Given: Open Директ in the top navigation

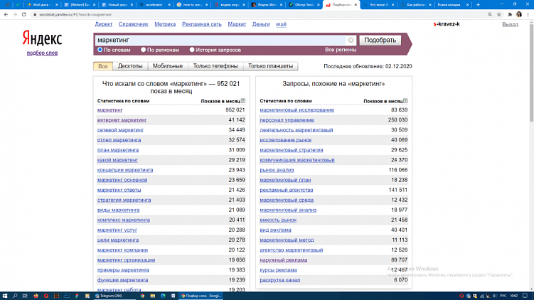Looking at the screenshot, I should 104,24.
